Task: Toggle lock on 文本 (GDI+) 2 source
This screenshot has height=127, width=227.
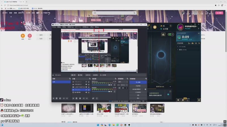Action: click(89, 84)
